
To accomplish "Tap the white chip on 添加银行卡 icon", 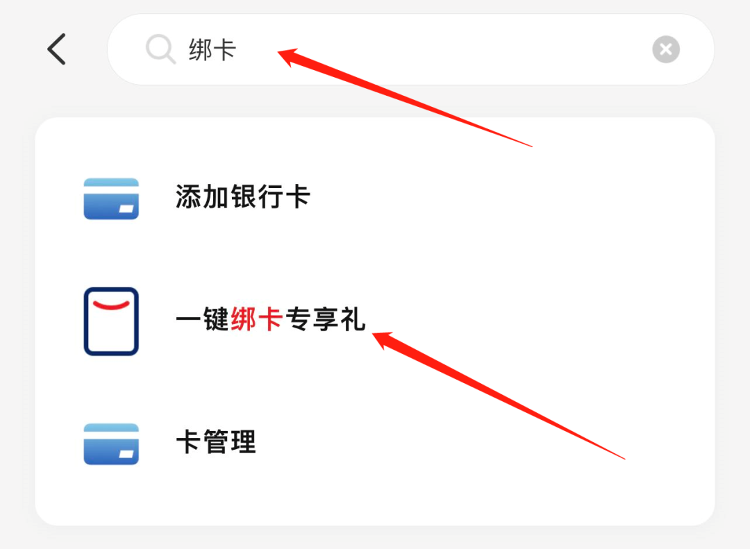I will [x=126, y=208].
